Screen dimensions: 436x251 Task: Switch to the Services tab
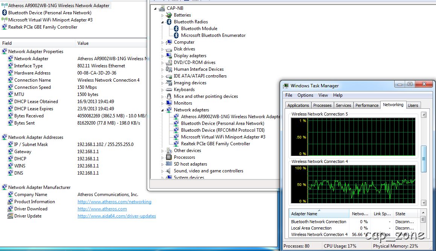pos(343,105)
